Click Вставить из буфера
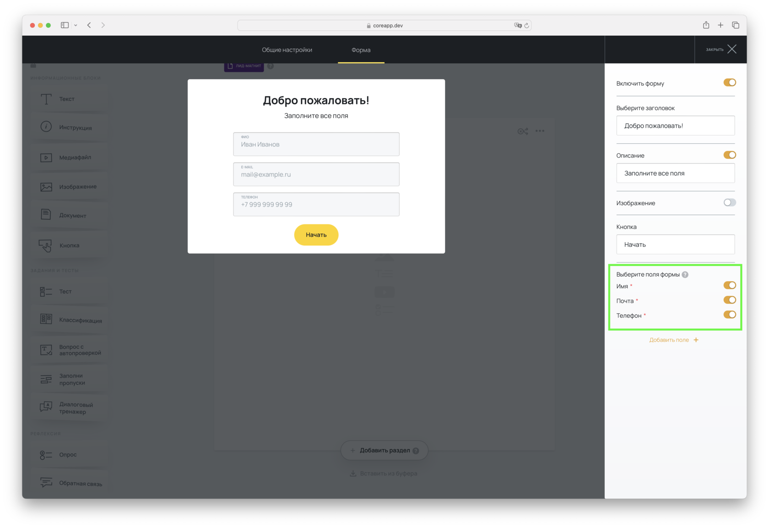769x528 pixels. point(384,474)
